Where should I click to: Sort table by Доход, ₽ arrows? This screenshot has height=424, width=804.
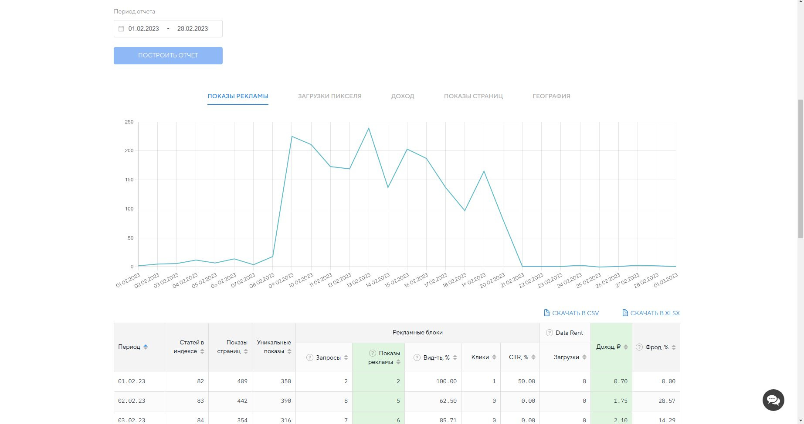[x=626, y=347]
